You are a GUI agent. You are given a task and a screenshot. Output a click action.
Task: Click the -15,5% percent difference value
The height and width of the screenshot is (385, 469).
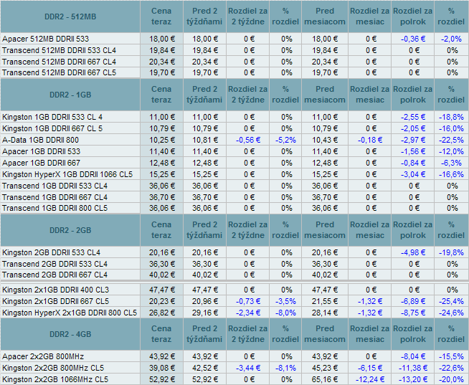click(x=451, y=356)
